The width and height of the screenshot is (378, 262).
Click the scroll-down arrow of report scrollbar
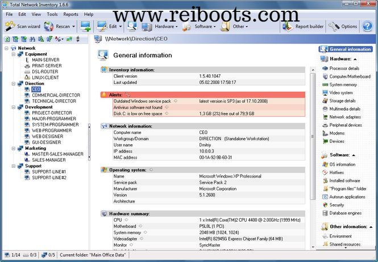click(x=313, y=247)
